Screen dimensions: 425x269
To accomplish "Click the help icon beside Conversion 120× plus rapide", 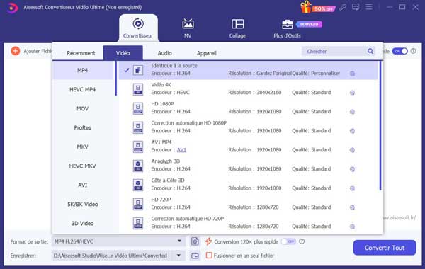I will click(302, 241).
